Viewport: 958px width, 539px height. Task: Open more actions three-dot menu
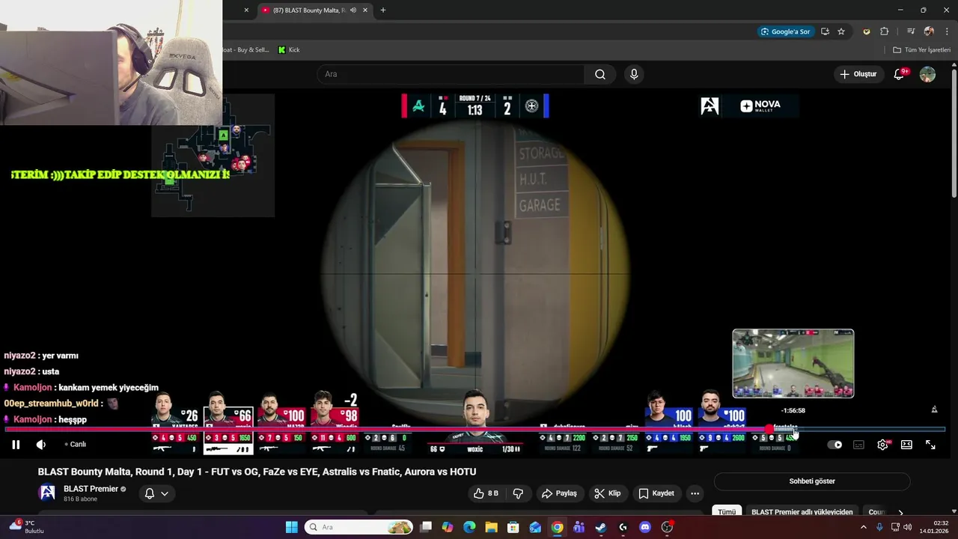click(695, 493)
